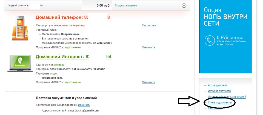This screenshot has width=263, height=115.
Task: Click the phone handset icon in blue banner
Action: pyautogui.click(x=210, y=41)
